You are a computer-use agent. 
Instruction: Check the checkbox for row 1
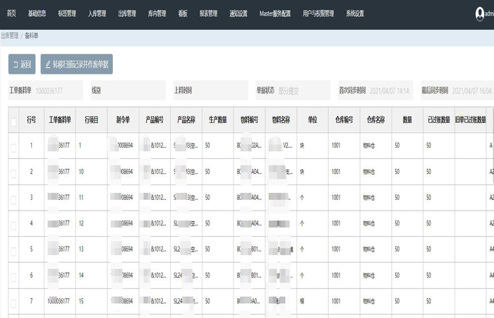pyautogui.click(x=13, y=147)
